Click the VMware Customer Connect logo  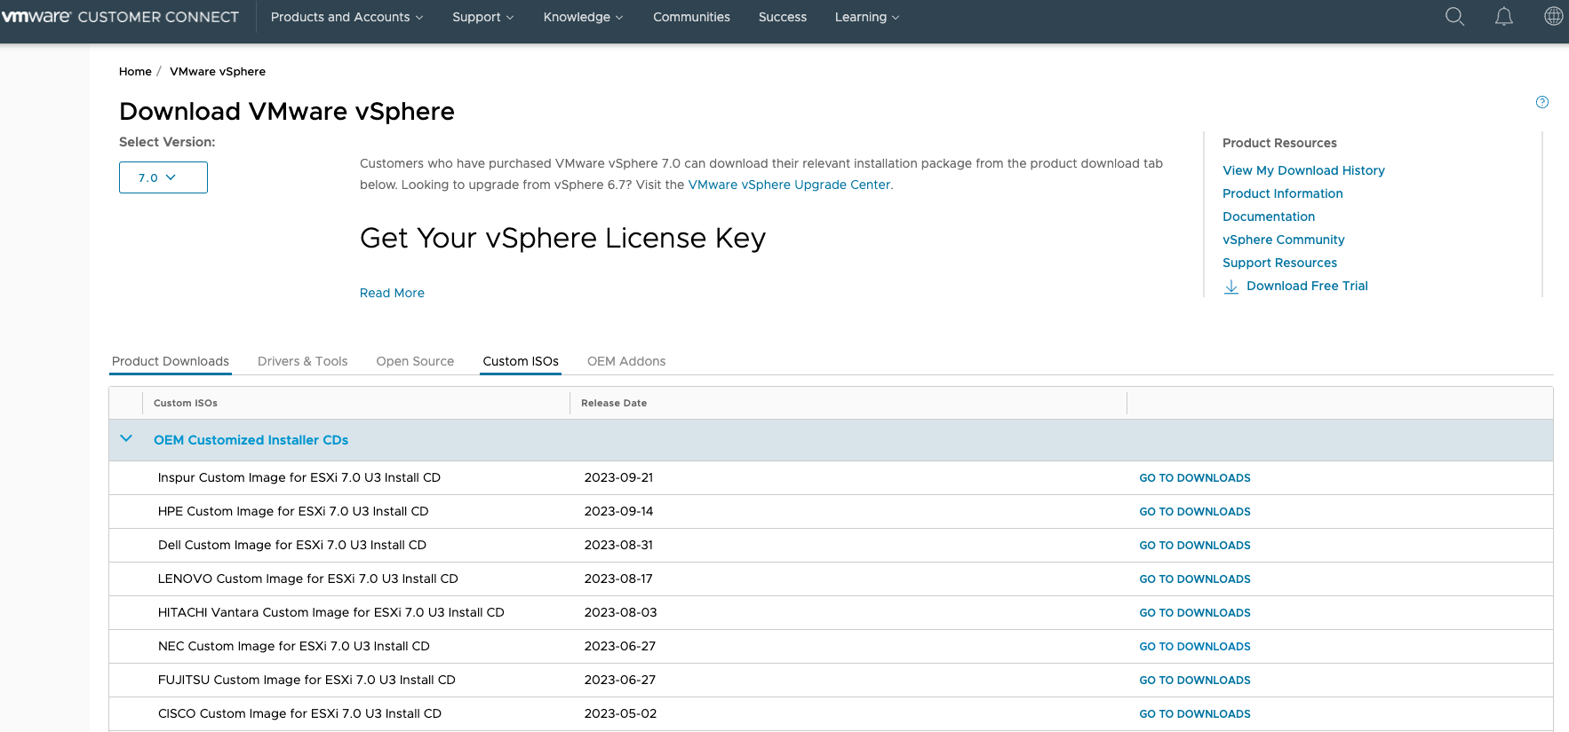point(121,17)
